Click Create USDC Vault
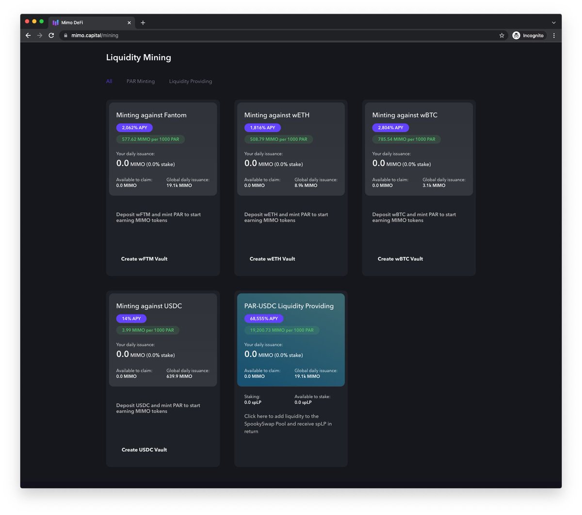 pyautogui.click(x=144, y=450)
